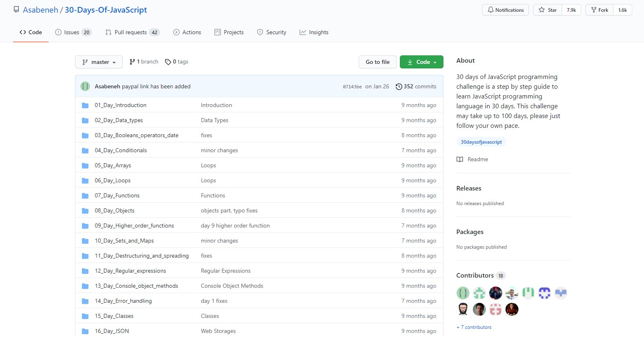
Task: Open the light blue pixel contributor avatar
Action: pyautogui.click(x=561, y=293)
